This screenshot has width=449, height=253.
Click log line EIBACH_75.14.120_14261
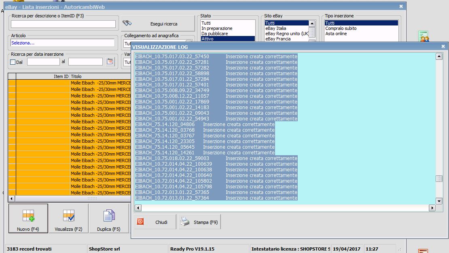pyautogui.click(x=205, y=153)
